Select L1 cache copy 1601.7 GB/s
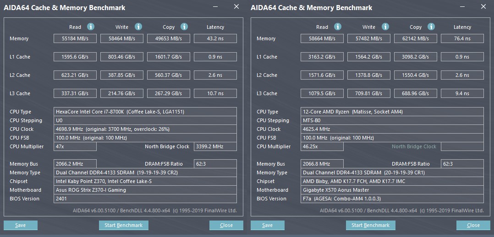The height and width of the screenshot is (237, 494). coord(169,57)
